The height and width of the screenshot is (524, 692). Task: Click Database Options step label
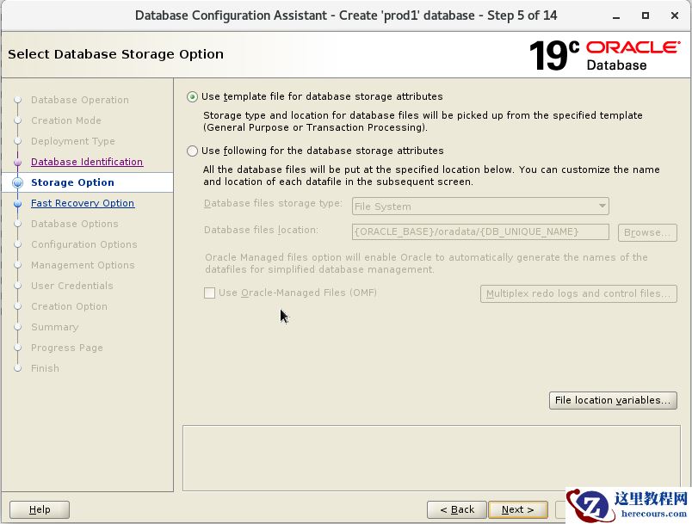click(75, 224)
